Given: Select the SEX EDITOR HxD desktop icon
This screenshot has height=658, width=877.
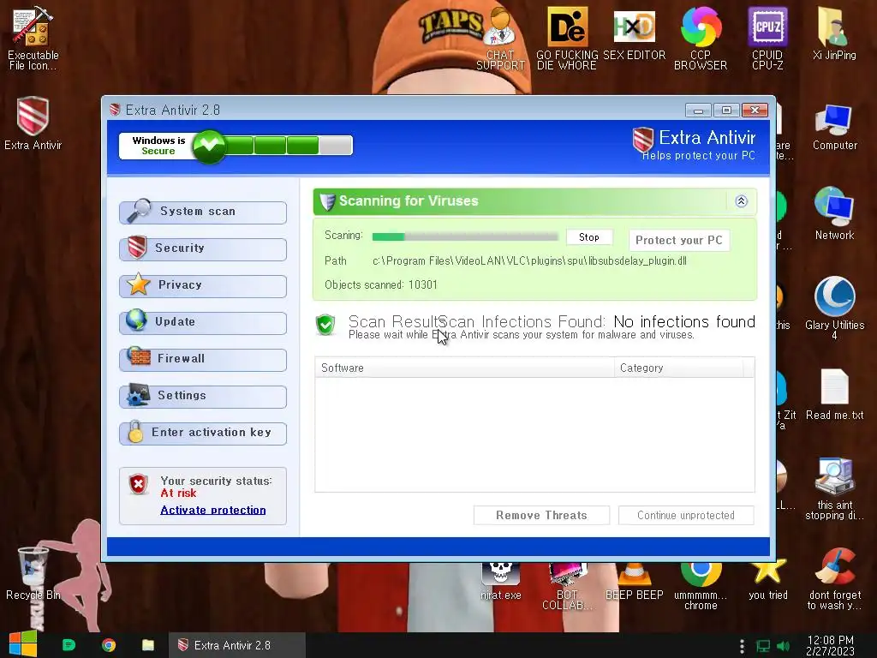Looking at the screenshot, I should click(635, 33).
